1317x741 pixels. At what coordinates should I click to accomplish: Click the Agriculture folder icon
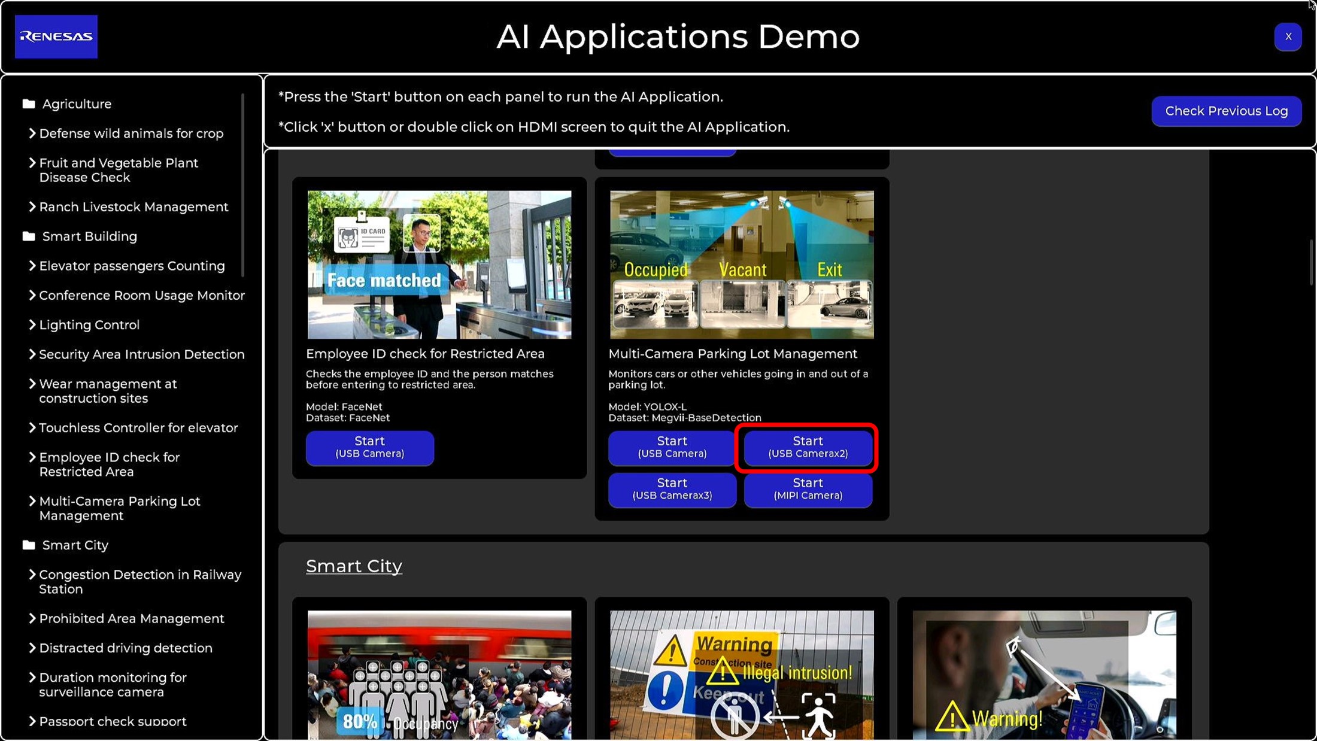[29, 104]
